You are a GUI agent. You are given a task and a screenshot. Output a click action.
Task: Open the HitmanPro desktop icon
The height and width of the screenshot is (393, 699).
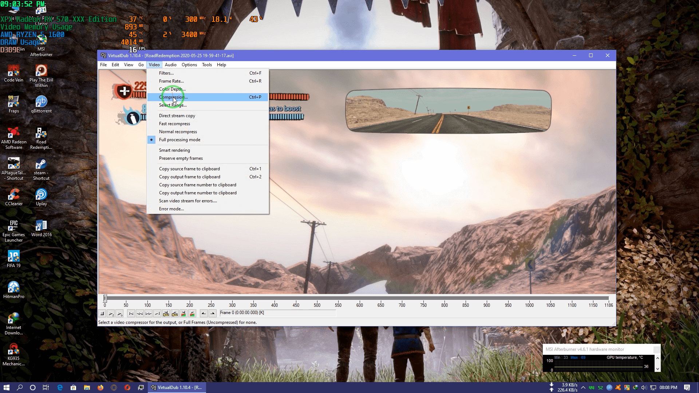(14, 290)
